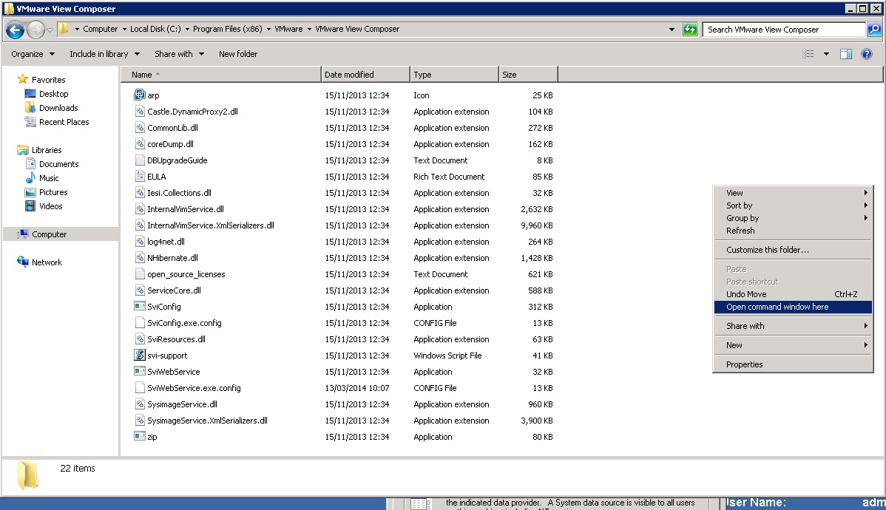Click the Search VMware View Composer field
This screenshot has width=886, height=510.
click(785, 30)
